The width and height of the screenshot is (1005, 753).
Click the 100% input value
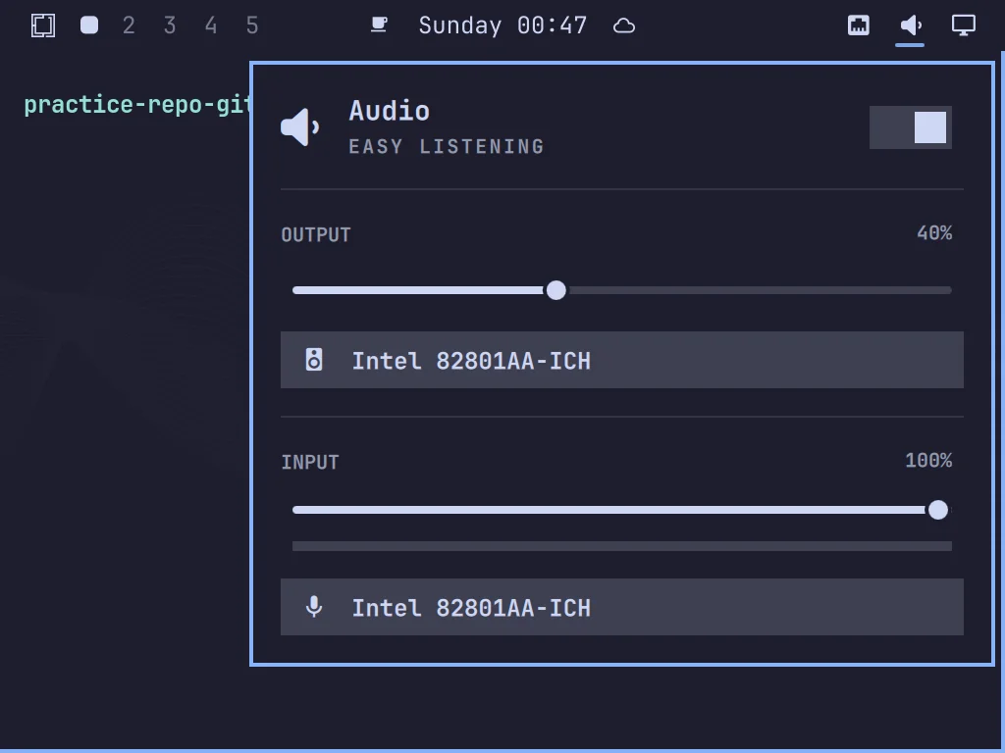click(x=928, y=461)
